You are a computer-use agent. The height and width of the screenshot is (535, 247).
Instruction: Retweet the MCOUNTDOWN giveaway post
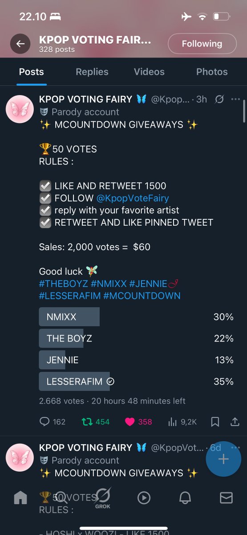pos(95,421)
